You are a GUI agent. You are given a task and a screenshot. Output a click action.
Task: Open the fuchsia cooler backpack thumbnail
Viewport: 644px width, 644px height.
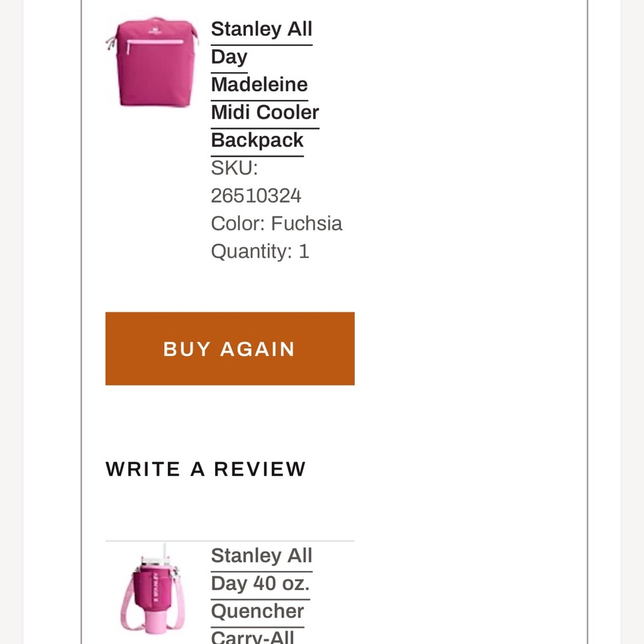[152, 62]
